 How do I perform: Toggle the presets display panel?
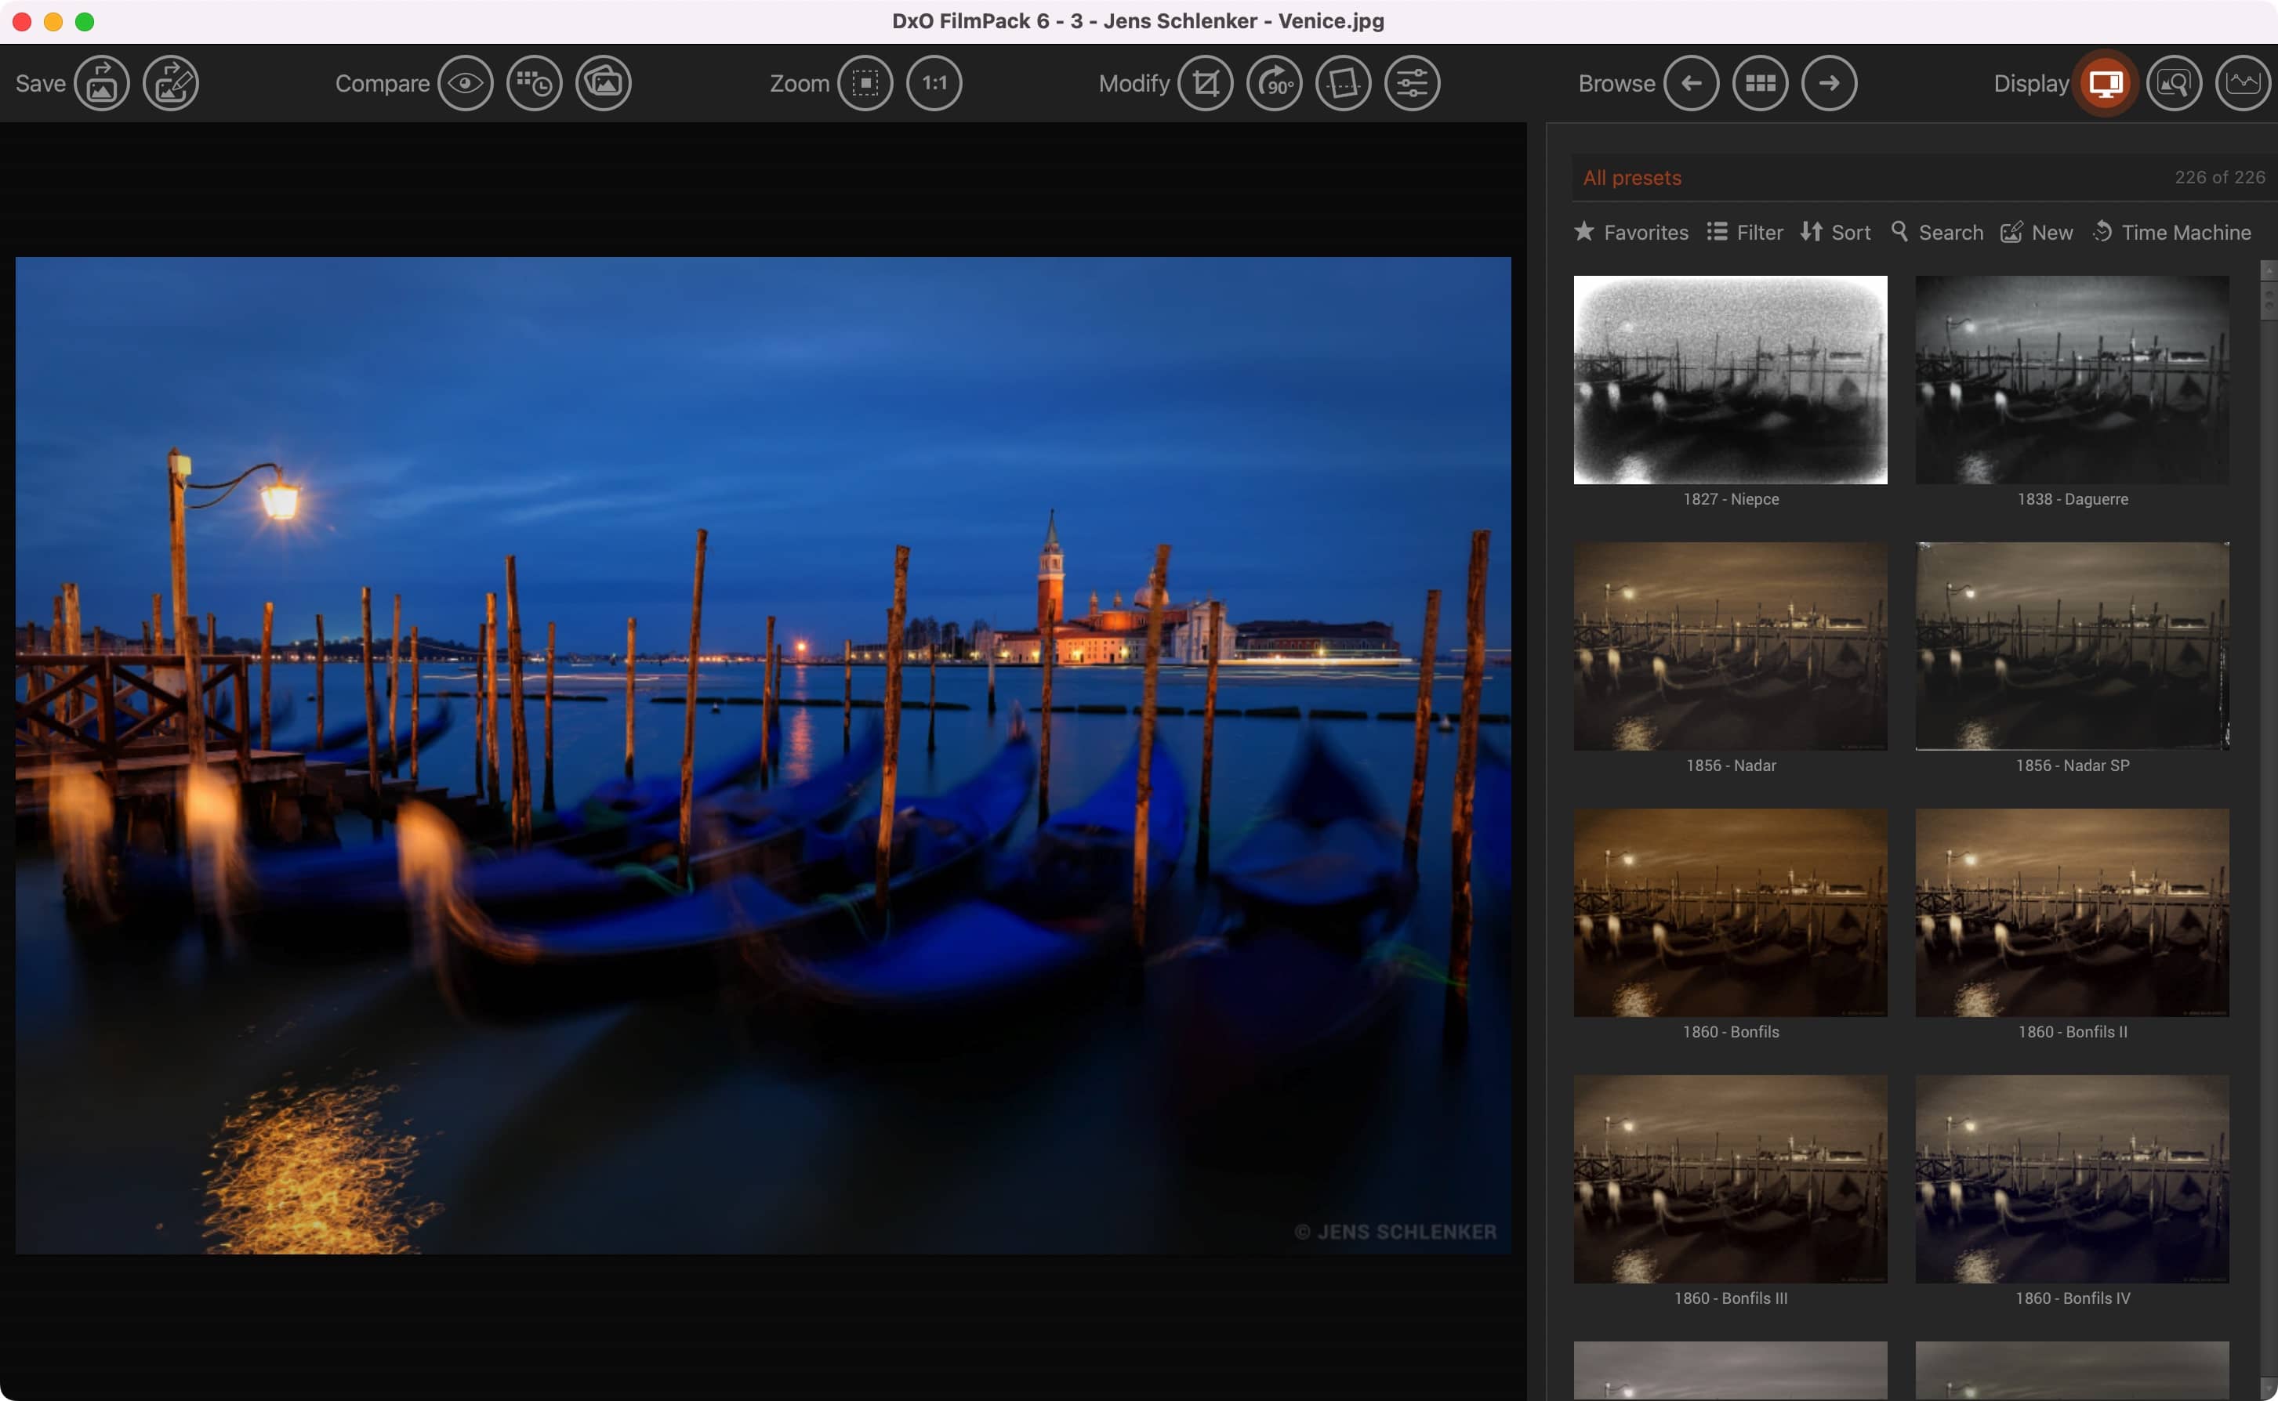pos(2106,83)
